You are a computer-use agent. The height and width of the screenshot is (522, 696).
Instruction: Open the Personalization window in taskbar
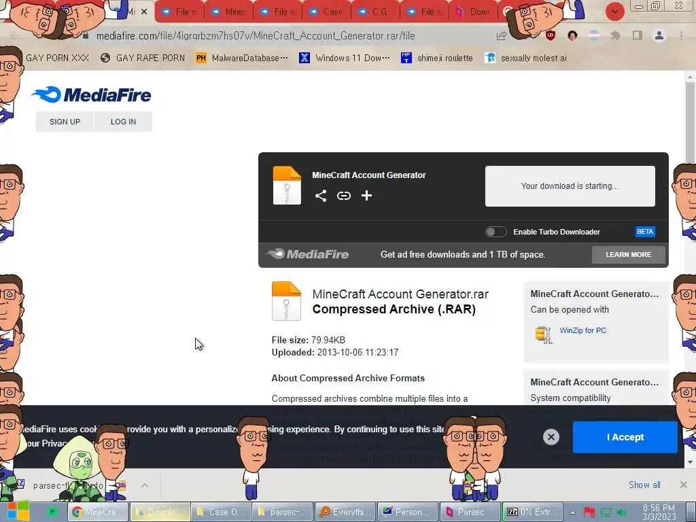coord(408,512)
